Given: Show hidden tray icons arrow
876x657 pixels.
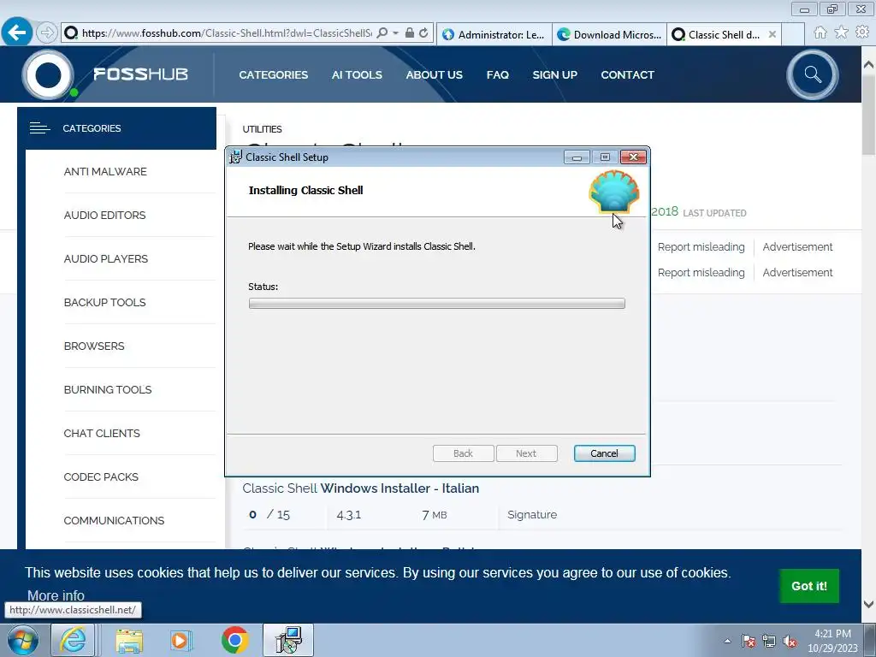Looking at the screenshot, I should (727, 641).
